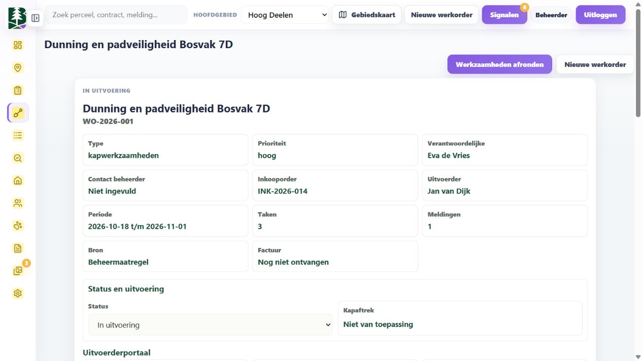Open the document icon in sidebar
642x361 pixels.
click(x=18, y=248)
